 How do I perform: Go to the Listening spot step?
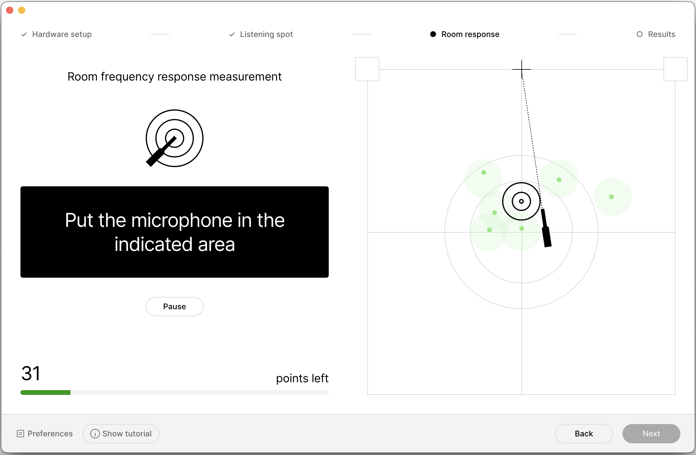(266, 34)
